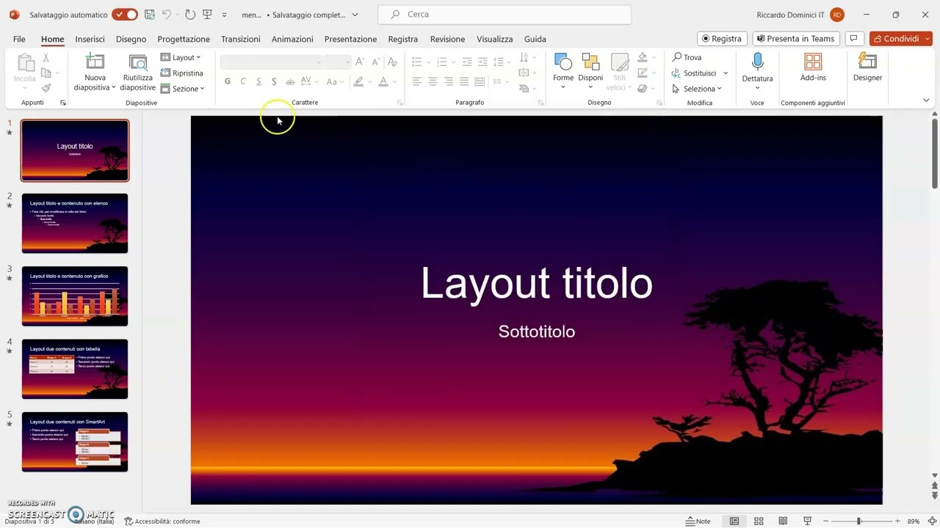Select slide 3 thumbnail with the chart
Image resolution: width=940 pixels, height=528 pixels.
[x=75, y=296]
